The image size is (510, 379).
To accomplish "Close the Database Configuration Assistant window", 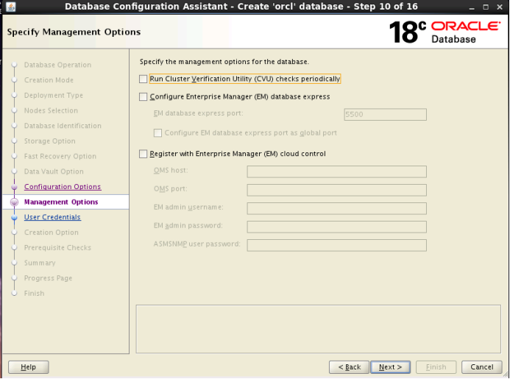I will point(500,7).
